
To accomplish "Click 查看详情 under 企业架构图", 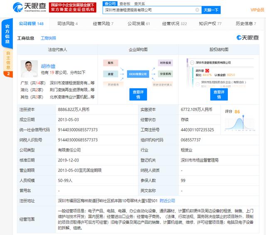I will click(x=138, y=94).
